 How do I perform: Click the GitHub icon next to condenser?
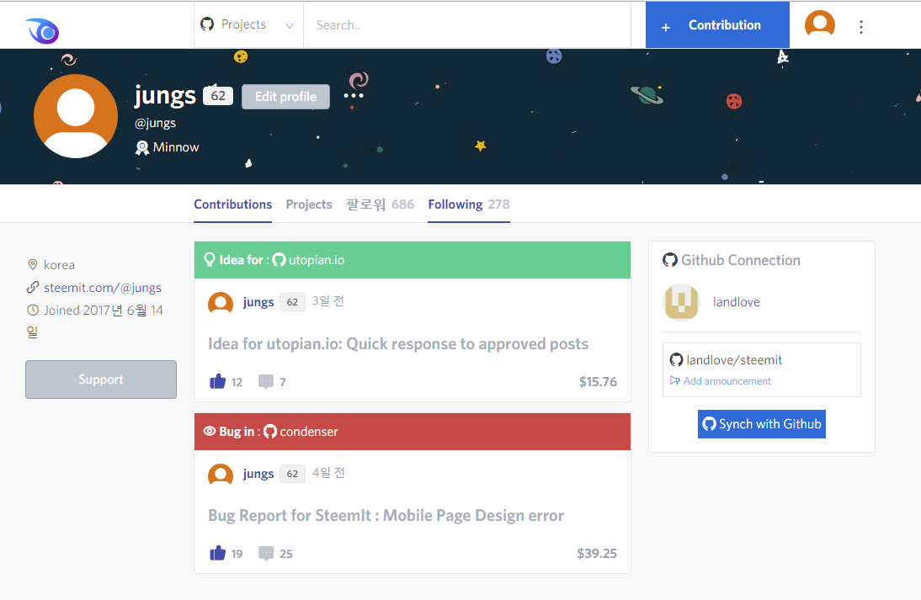tap(270, 432)
